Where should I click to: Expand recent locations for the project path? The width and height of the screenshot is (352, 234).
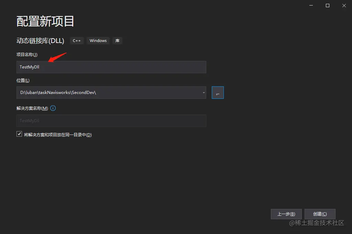[x=203, y=93]
